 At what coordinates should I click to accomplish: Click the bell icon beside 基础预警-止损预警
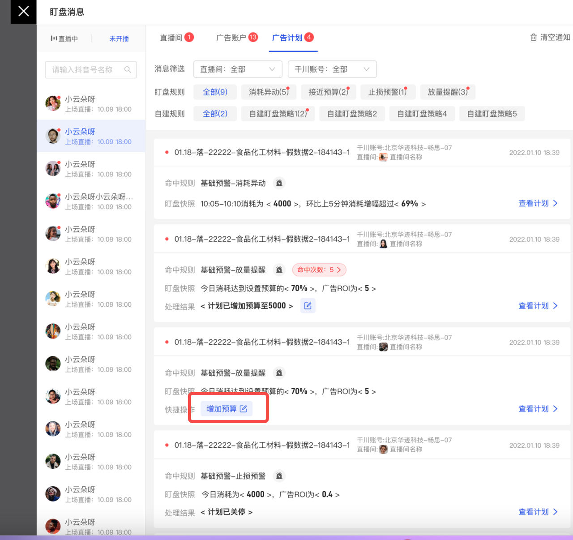pos(279,476)
